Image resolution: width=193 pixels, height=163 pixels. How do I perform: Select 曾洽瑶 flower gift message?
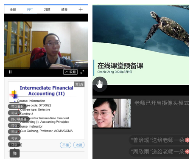[x=159, y=140]
